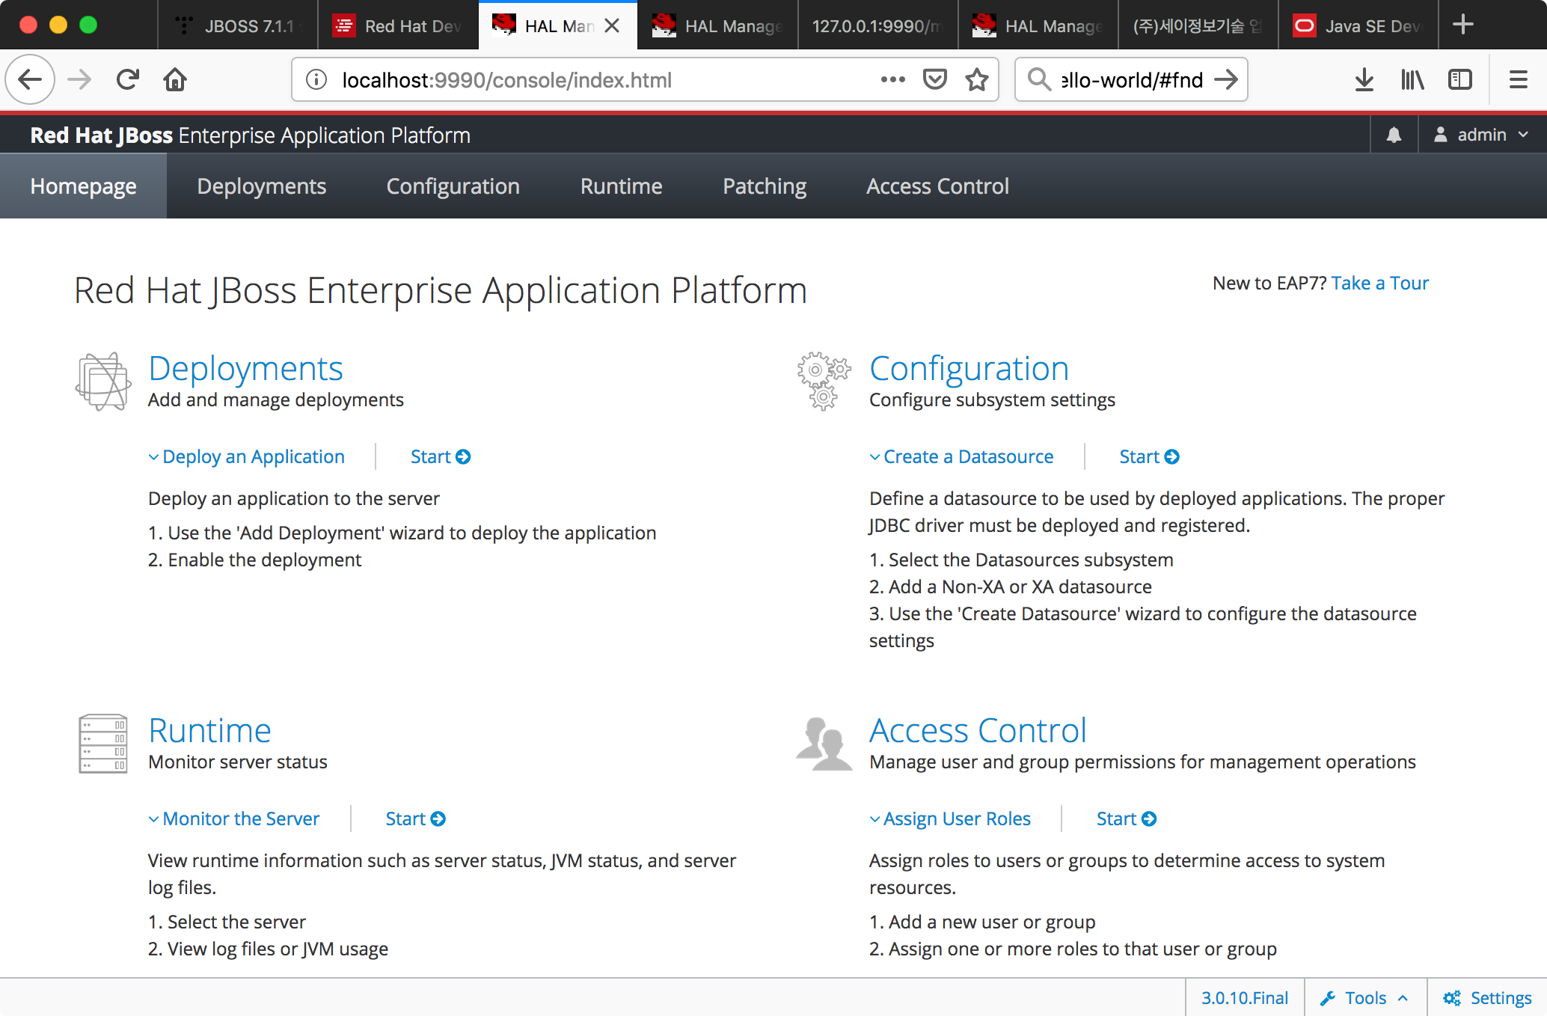Reload the page in browser
This screenshot has width=1547, height=1016.
pyautogui.click(x=128, y=79)
